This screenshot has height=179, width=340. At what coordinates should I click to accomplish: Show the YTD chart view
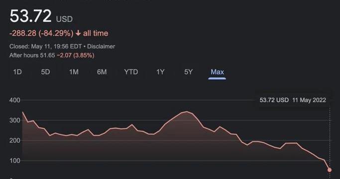click(131, 72)
